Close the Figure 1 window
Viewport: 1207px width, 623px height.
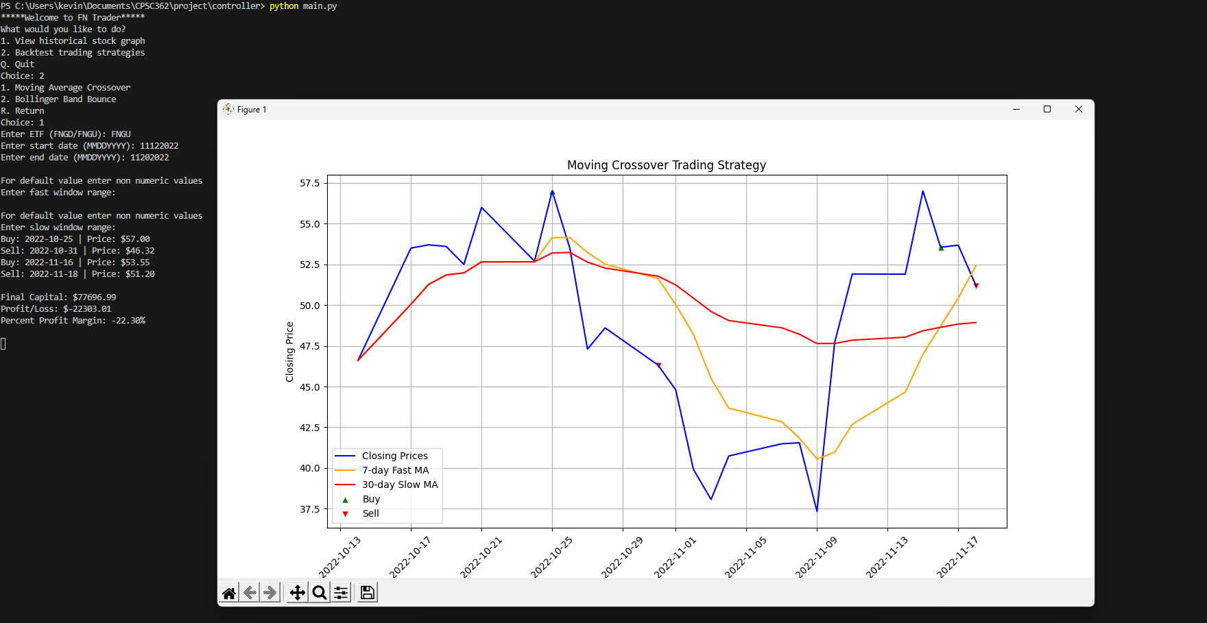[x=1079, y=110]
